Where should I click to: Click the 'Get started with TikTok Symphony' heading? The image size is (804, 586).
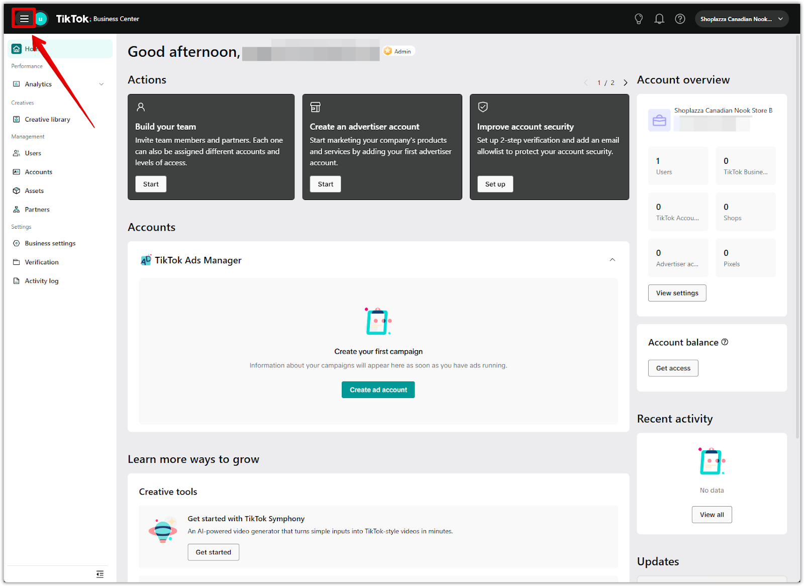pos(246,519)
